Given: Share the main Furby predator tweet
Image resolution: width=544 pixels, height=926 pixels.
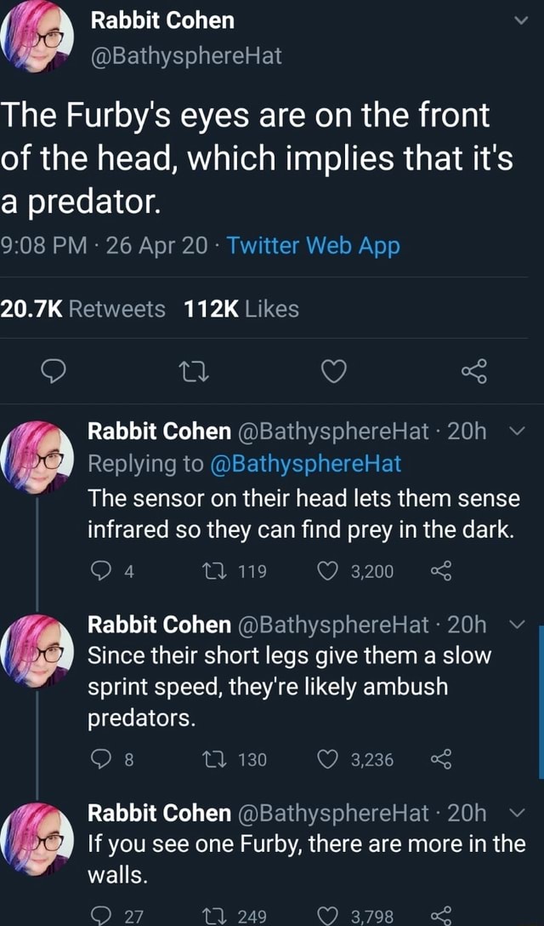Looking at the screenshot, I should tap(473, 372).
